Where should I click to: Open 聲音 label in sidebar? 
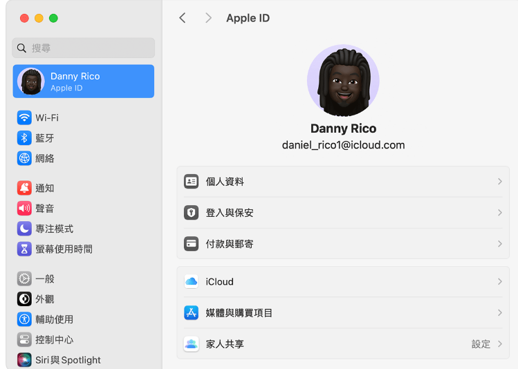pos(44,209)
